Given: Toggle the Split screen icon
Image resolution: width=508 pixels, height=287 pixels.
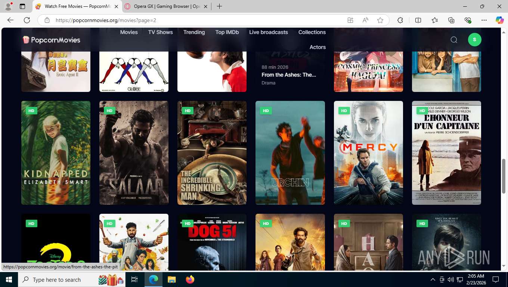Looking at the screenshot, I should 418,20.
